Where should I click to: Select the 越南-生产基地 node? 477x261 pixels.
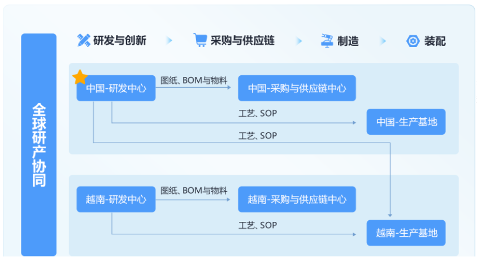pyautogui.click(x=406, y=233)
